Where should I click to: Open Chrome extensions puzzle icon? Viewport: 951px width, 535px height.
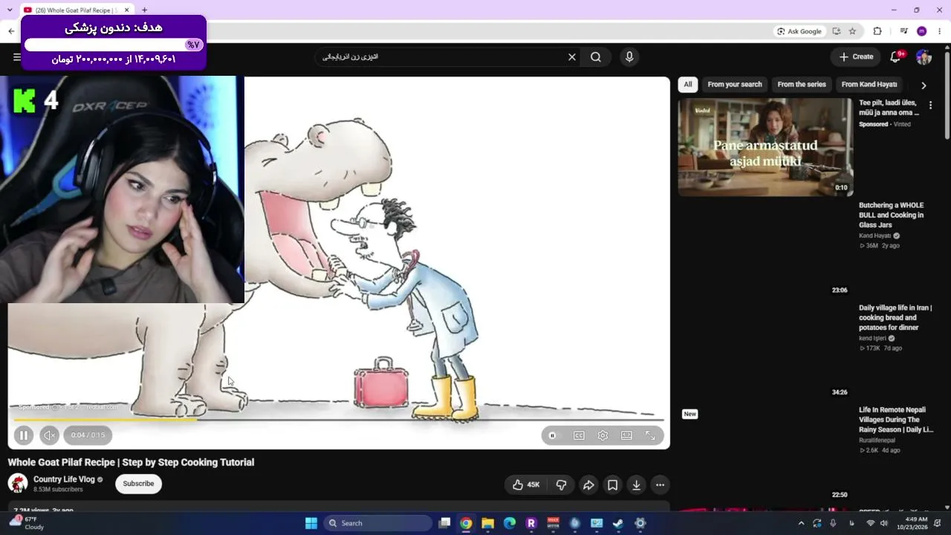click(x=877, y=31)
